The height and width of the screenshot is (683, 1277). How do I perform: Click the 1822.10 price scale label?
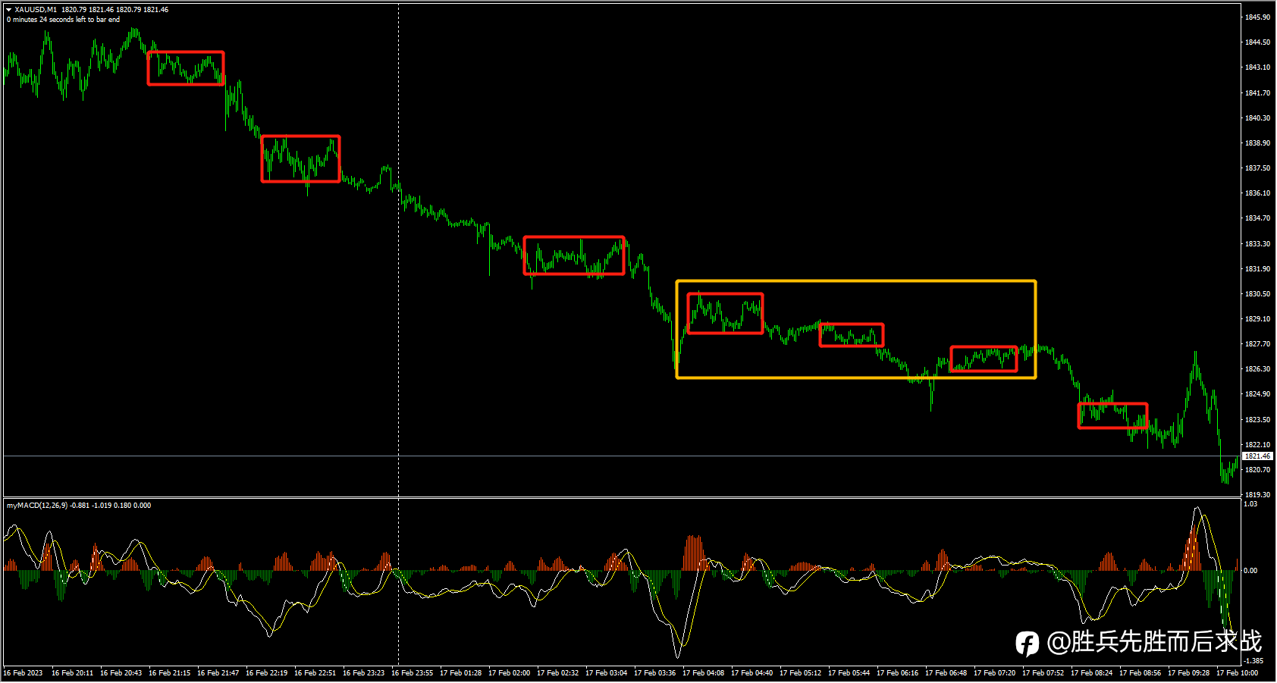tap(1257, 445)
